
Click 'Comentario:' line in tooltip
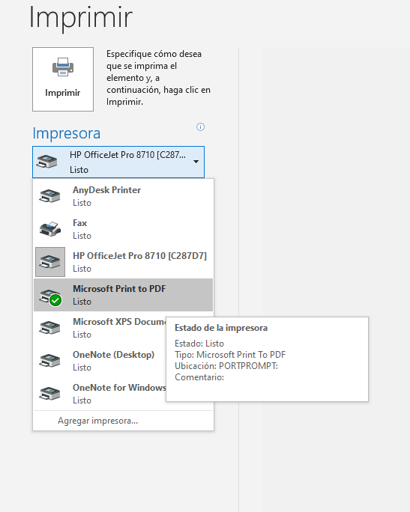199,377
